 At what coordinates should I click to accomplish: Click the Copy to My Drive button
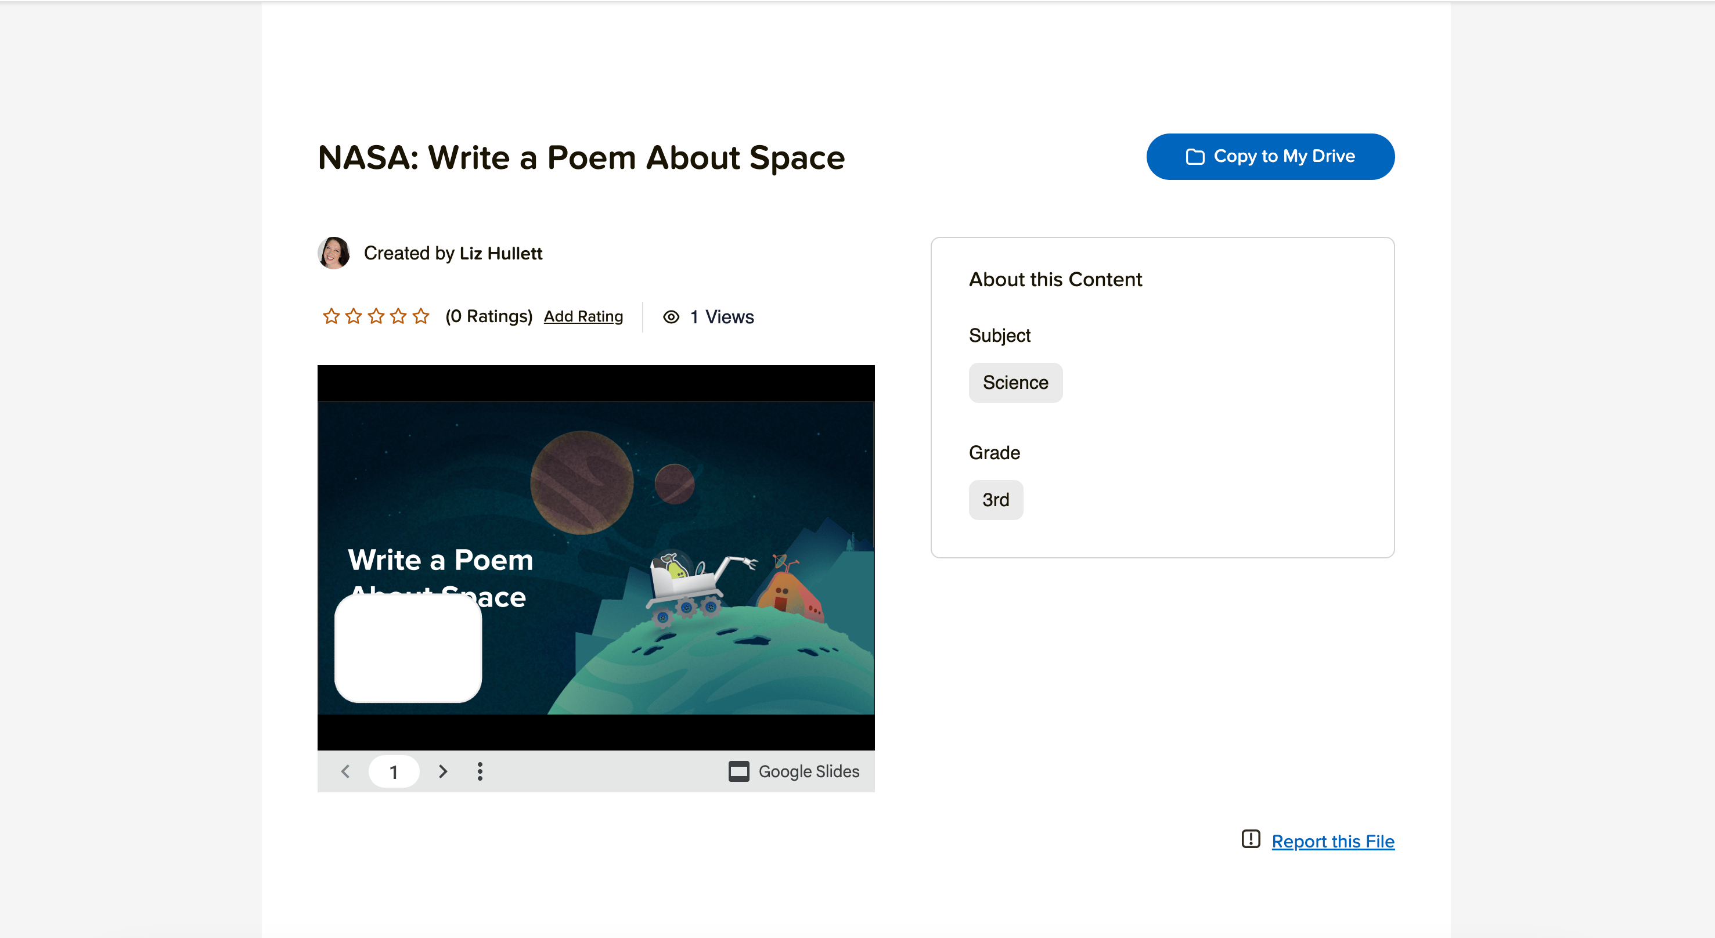[x=1270, y=157]
